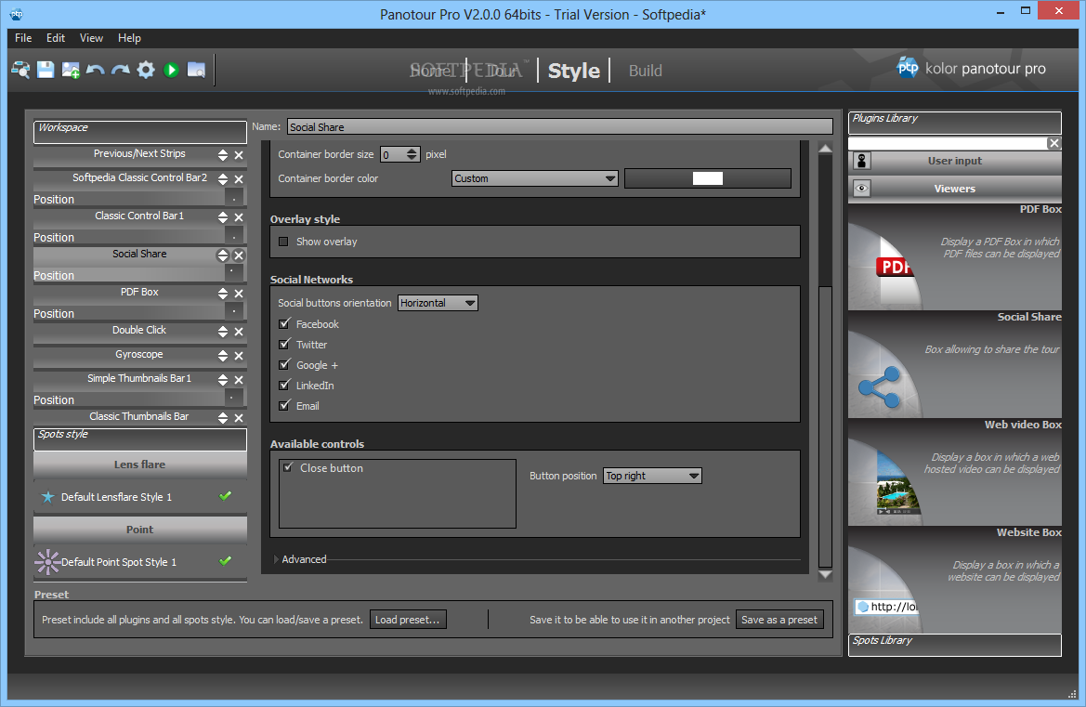This screenshot has height=707, width=1086.
Task: Redo the last undone action
Action: pyautogui.click(x=121, y=70)
